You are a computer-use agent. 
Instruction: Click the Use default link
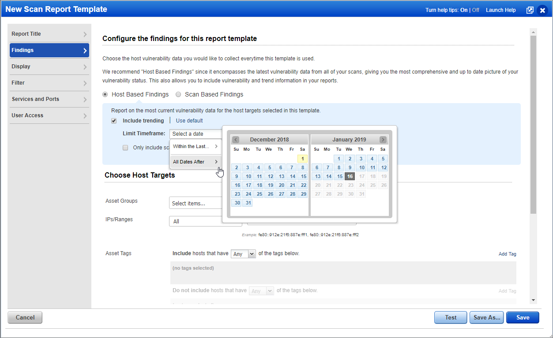click(x=189, y=120)
